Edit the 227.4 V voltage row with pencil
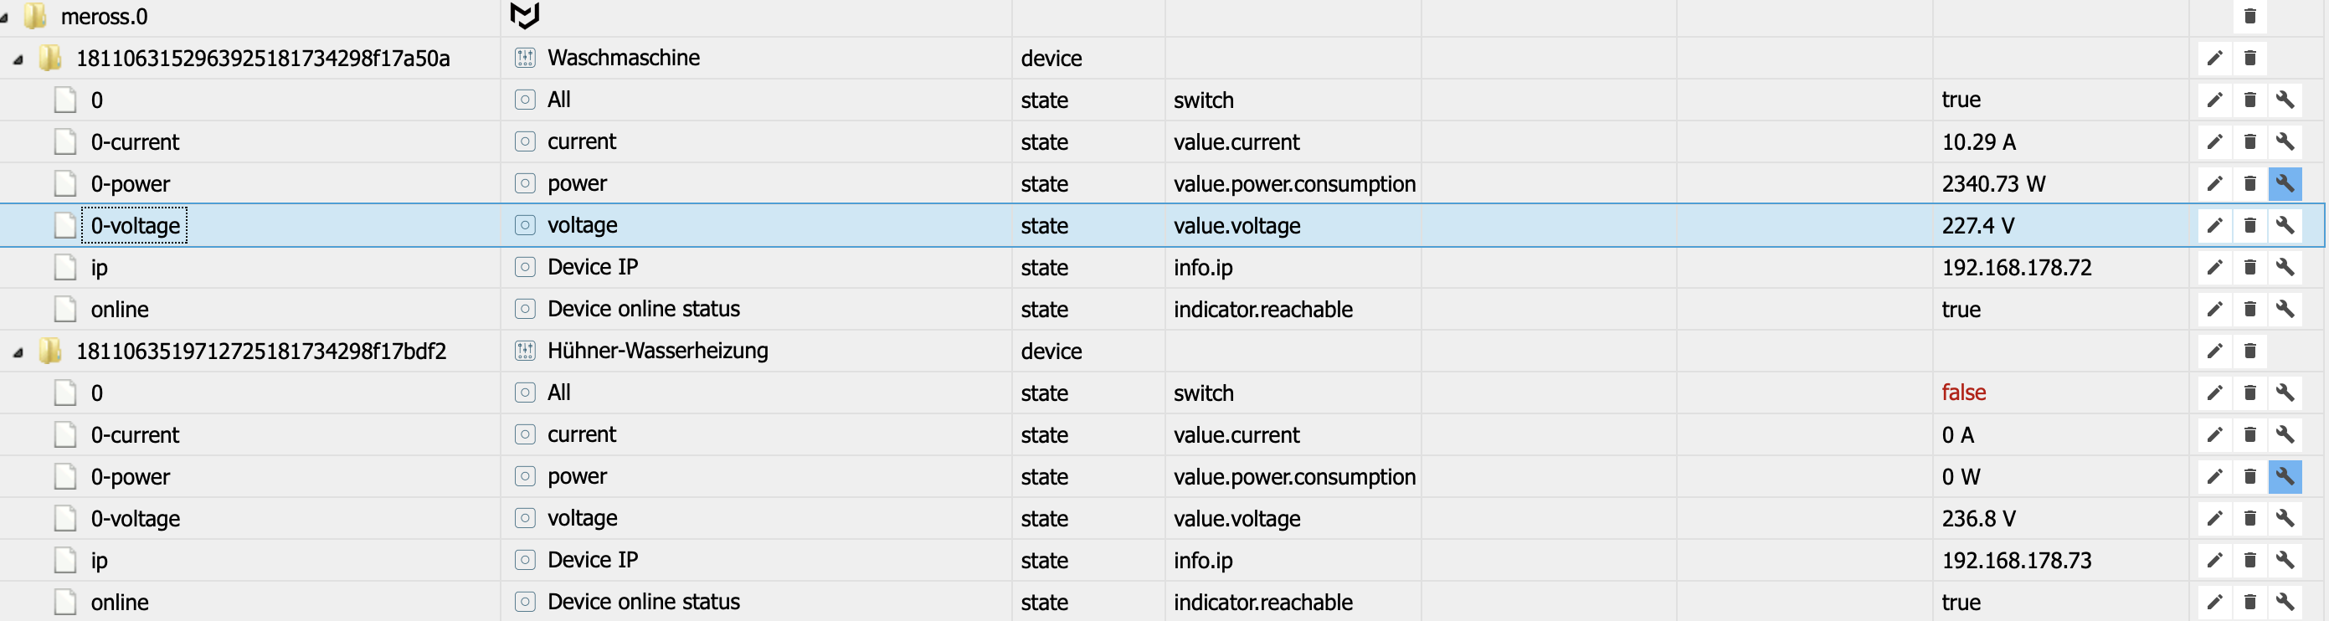 point(2214,225)
